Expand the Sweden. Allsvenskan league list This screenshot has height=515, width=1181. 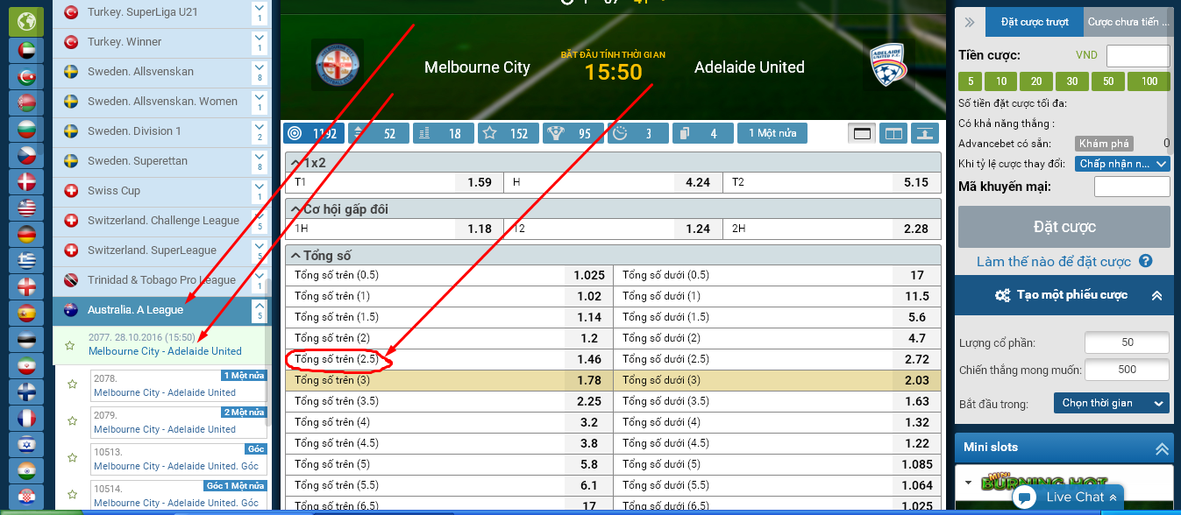pos(259,72)
